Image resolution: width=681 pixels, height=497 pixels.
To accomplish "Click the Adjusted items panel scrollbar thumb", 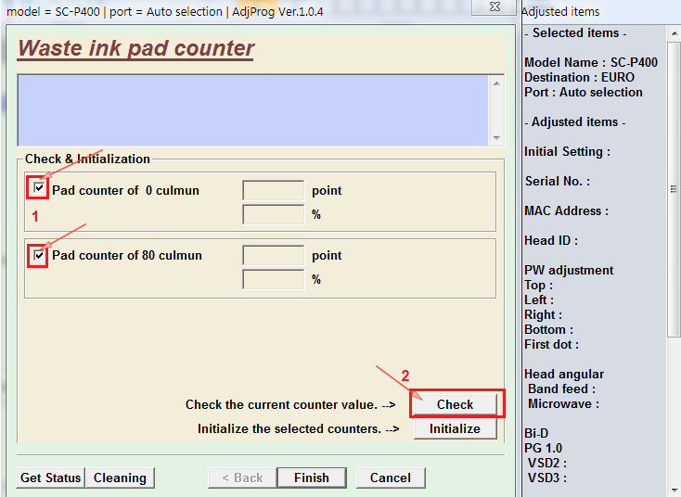I will (675, 189).
